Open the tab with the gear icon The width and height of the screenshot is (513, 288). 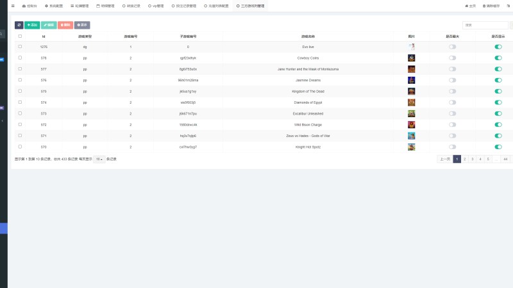pyautogui.click(x=54, y=6)
